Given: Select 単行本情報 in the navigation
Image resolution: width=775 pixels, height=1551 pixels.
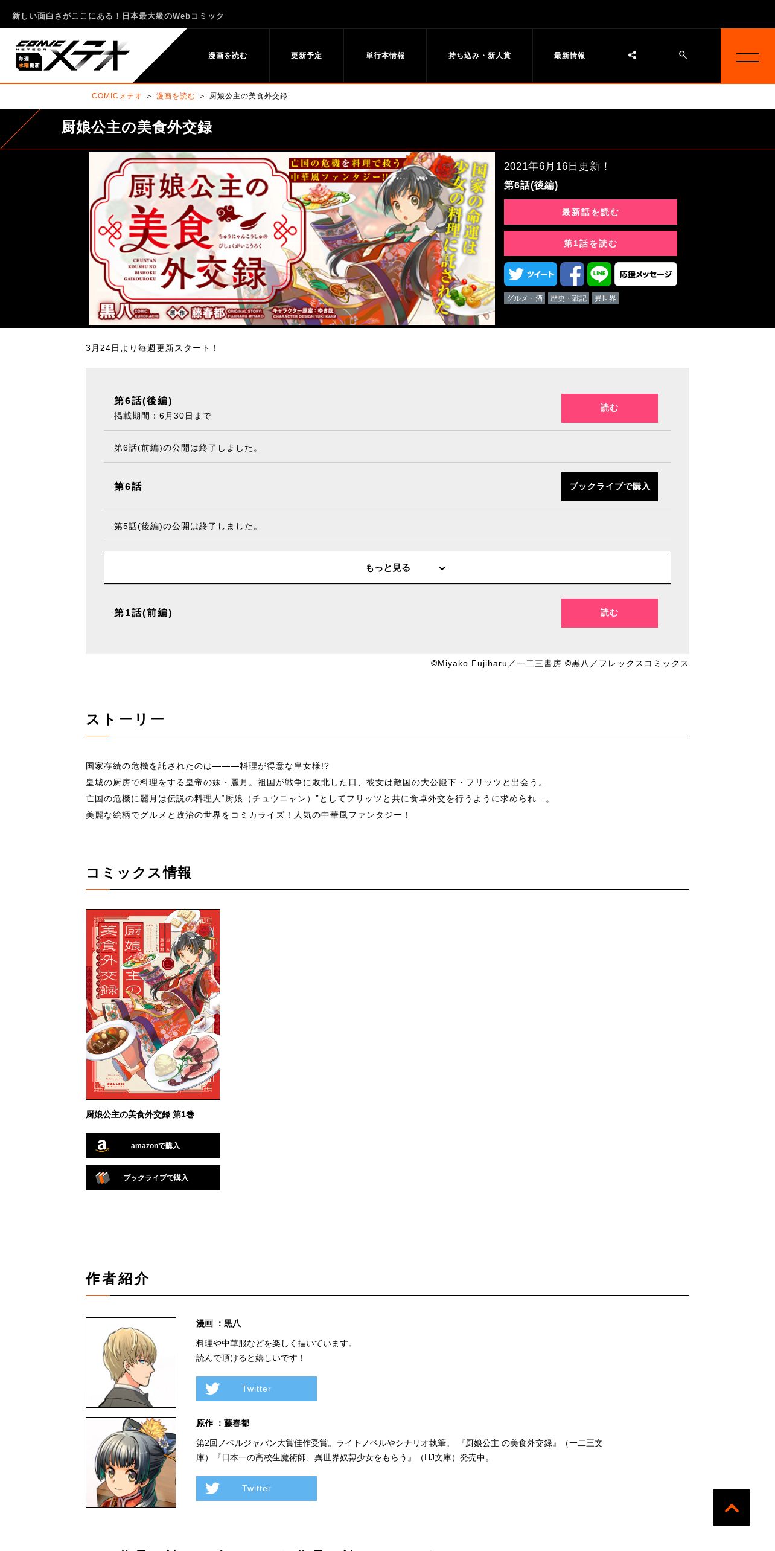Looking at the screenshot, I should [385, 56].
